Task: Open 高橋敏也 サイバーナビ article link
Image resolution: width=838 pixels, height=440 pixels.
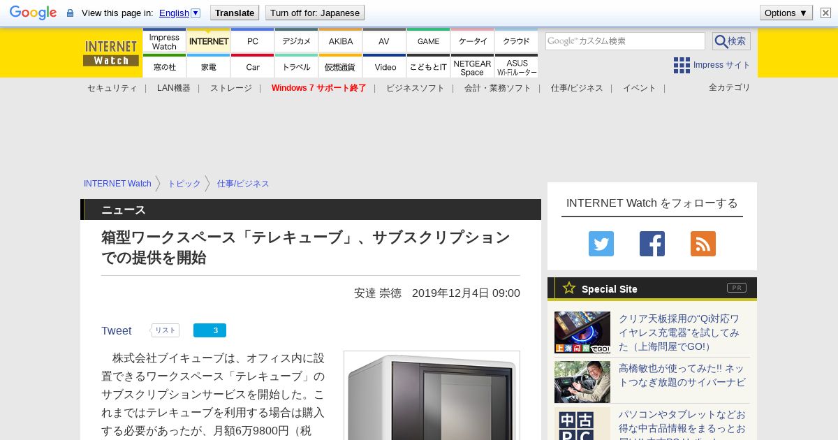Action: [682, 375]
